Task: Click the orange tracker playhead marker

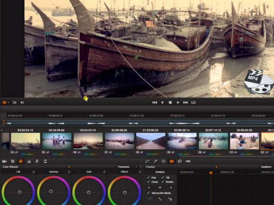Action: point(211,173)
